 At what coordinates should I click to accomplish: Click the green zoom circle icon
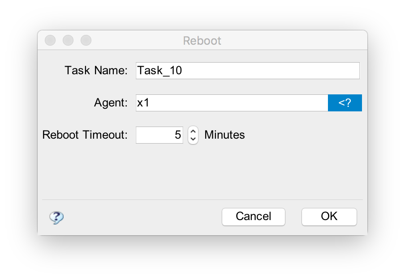click(86, 40)
